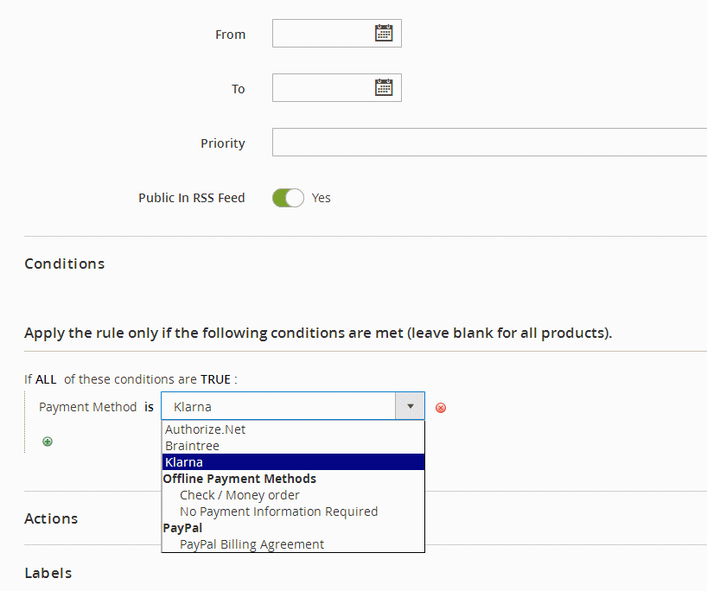
Task: Click the 'is' condition operator link
Action: (x=149, y=406)
